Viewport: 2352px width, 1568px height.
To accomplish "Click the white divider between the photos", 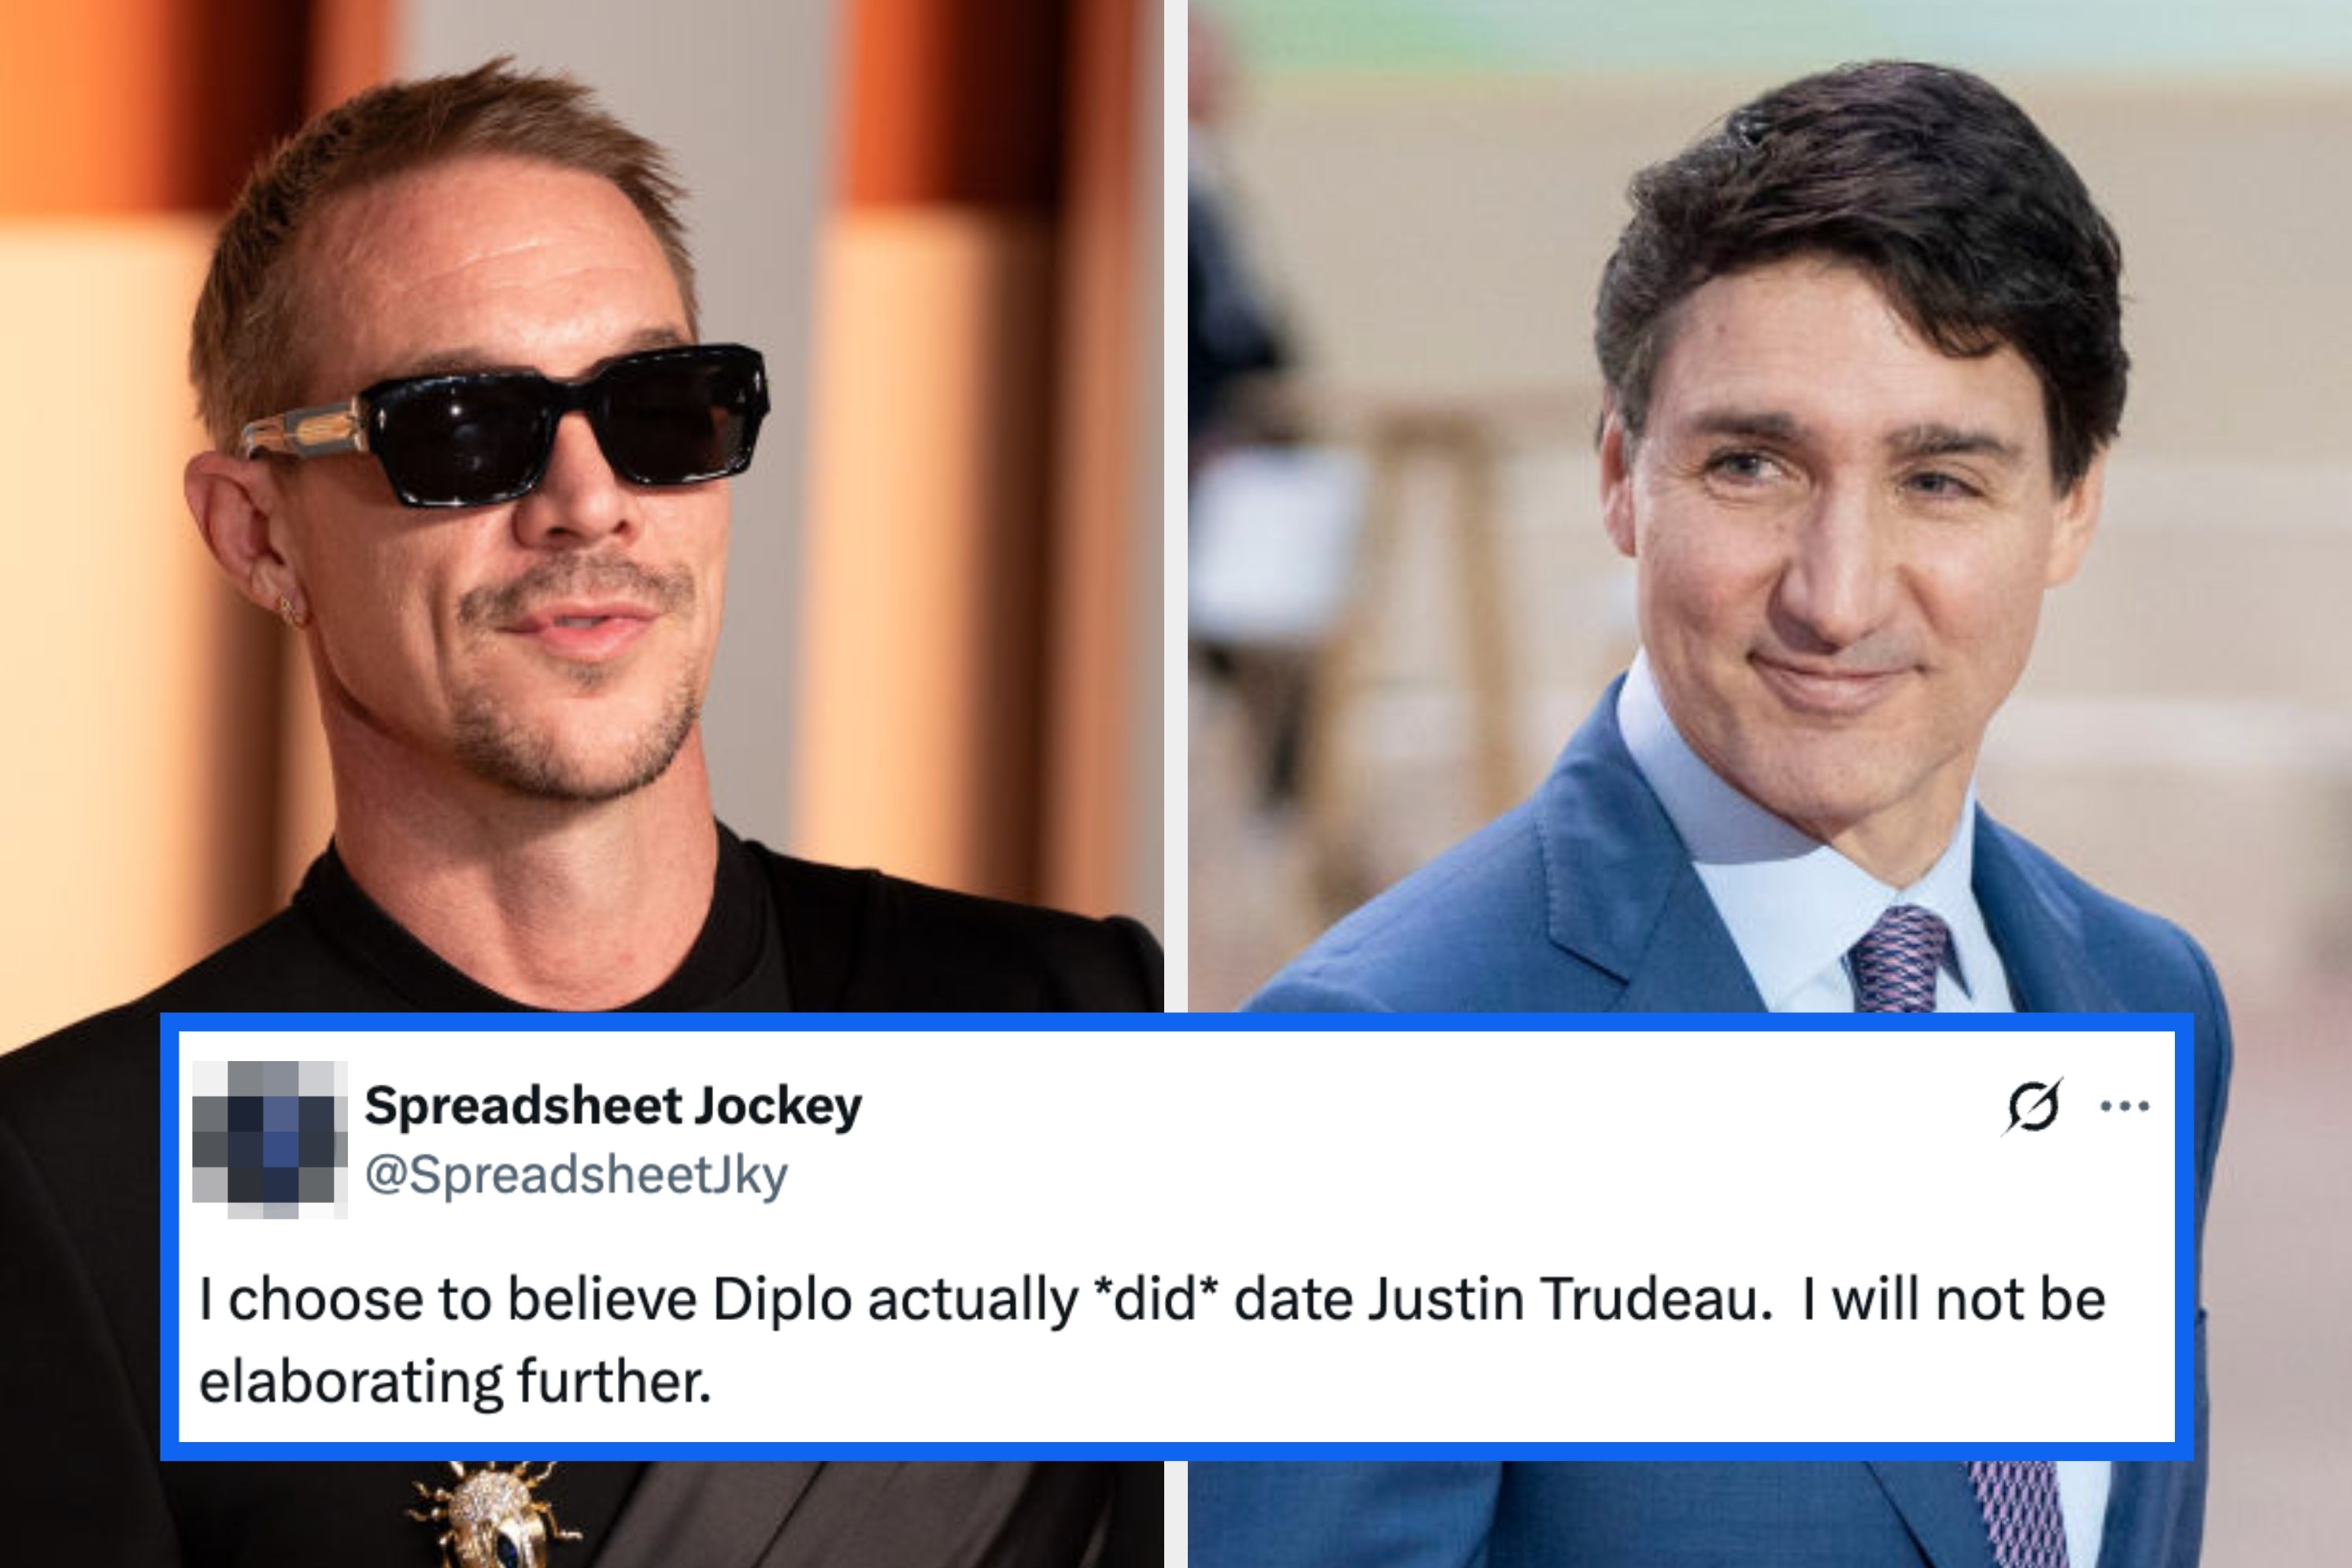I will click(1175, 500).
